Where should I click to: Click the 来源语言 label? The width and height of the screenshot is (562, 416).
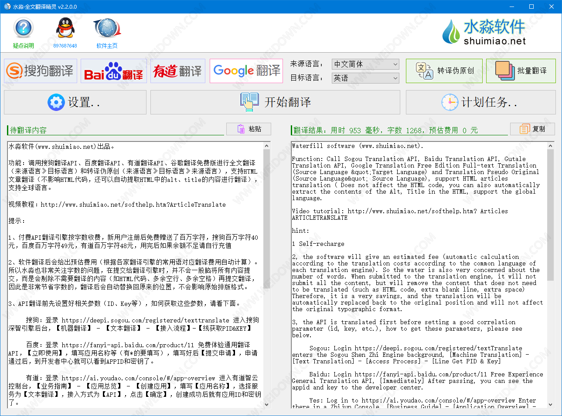[x=307, y=64]
